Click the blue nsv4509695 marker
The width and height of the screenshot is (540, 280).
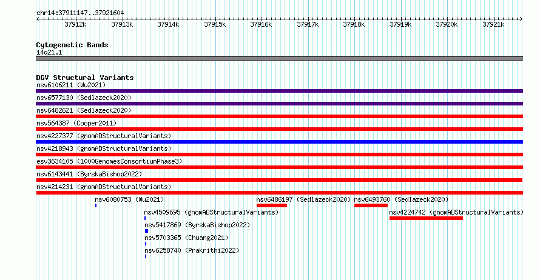click(x=145, y=218)
